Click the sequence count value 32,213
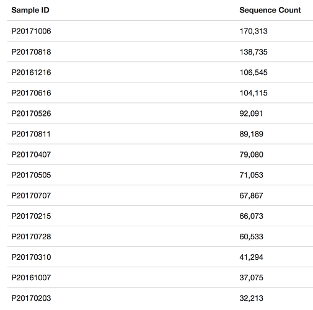 pyautogui.click(x=252, y=298)
